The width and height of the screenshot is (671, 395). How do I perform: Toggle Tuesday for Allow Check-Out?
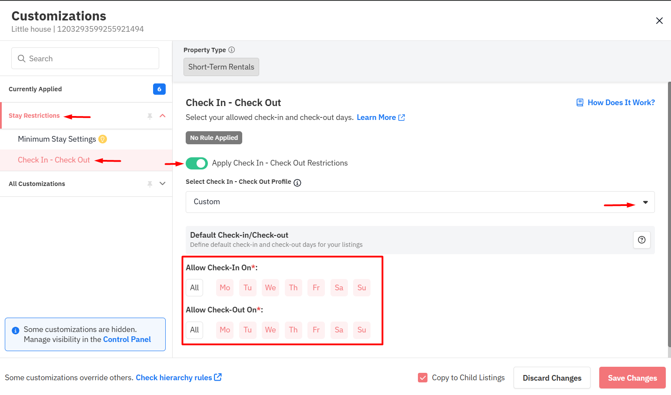click(248, 330)
